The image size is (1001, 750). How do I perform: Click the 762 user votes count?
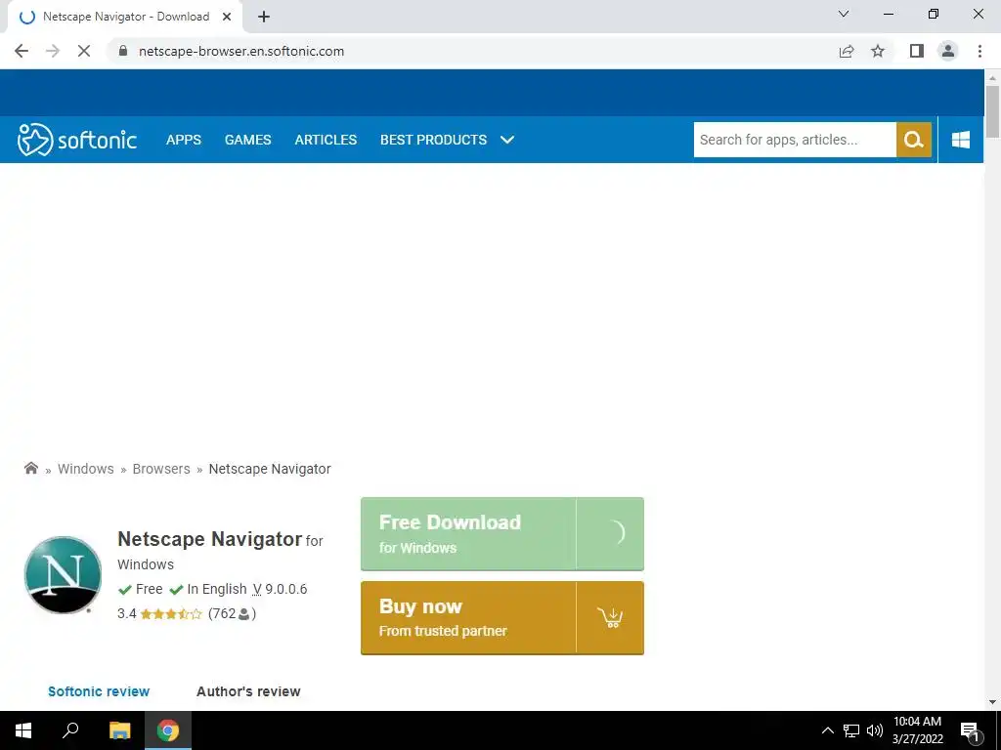click(x=232, y=613)
